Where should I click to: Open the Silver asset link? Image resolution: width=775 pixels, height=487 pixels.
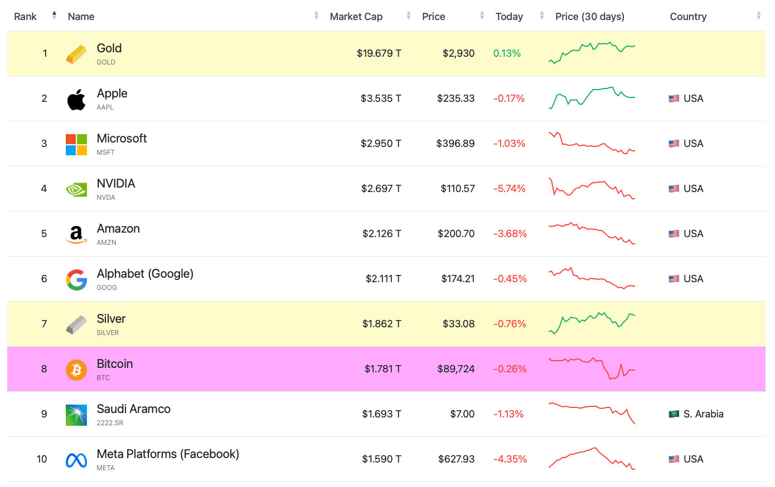pyautogui.click(x=111, y=319)
